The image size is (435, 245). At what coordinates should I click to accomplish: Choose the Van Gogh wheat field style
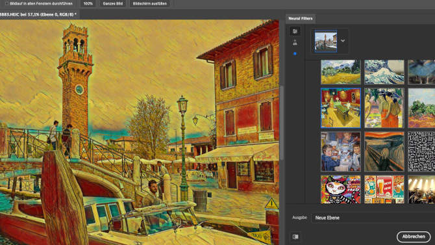[341, 72]
